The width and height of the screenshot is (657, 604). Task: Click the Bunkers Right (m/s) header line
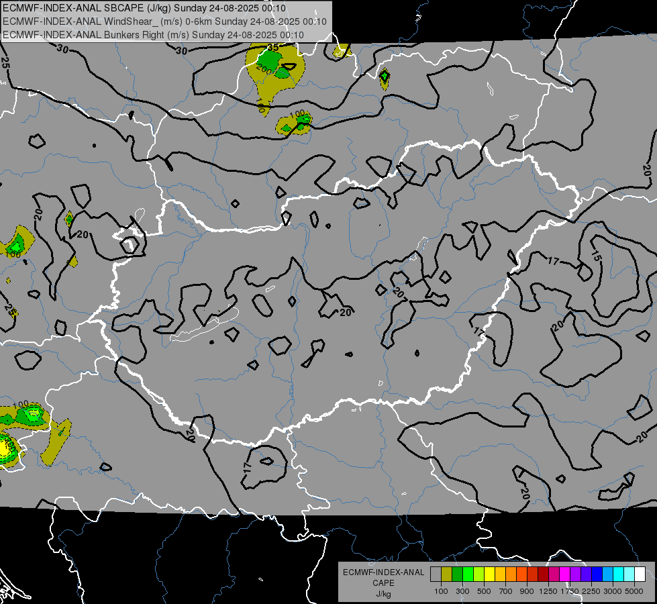click(153, 35)
